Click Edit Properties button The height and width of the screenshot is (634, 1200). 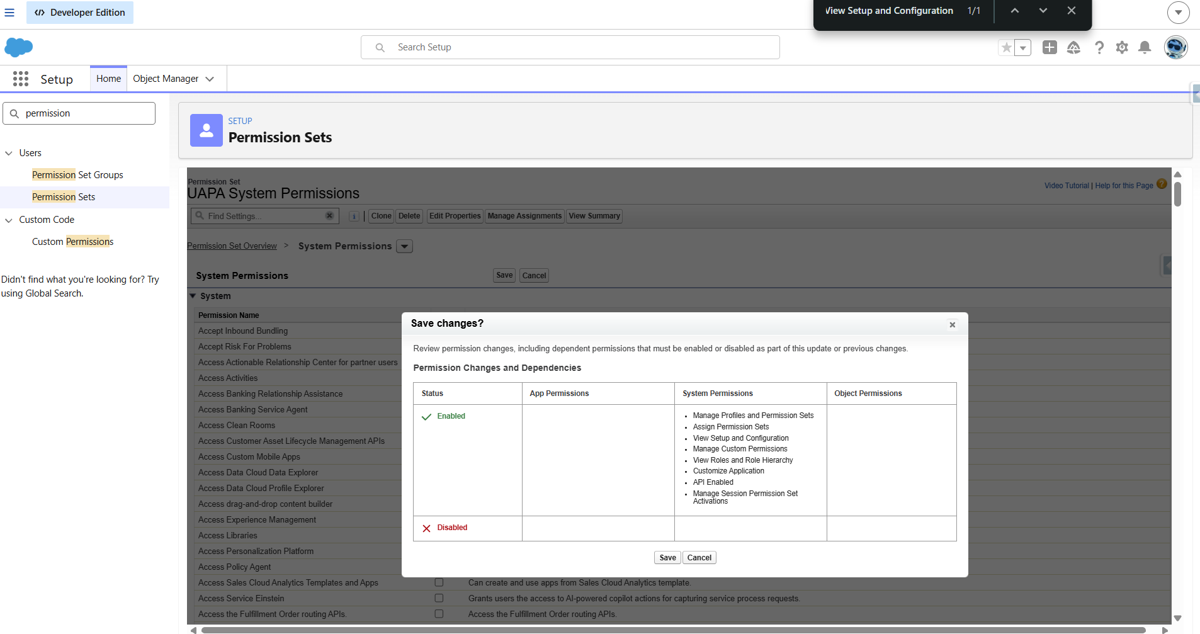coord(455,216)
